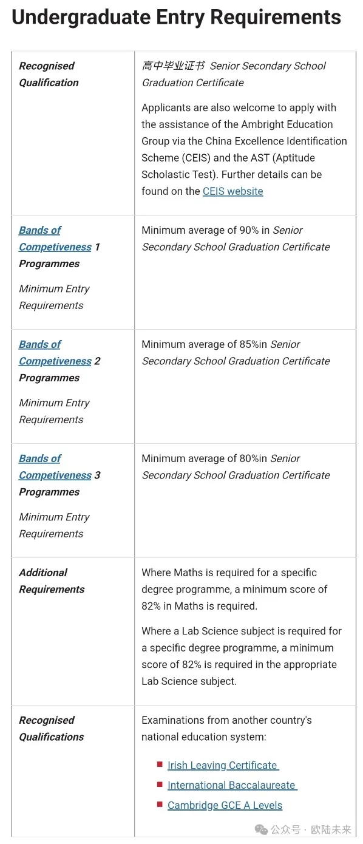Image resolution: width=363 pixels, height=844 pixels.
Task: Click the 82% in Maths requirement paragraph
Action: coord(234,589)
